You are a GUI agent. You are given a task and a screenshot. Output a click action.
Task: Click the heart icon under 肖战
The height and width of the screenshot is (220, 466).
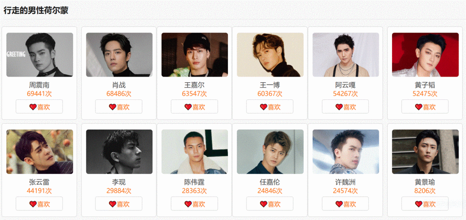(x=113, y=107)
